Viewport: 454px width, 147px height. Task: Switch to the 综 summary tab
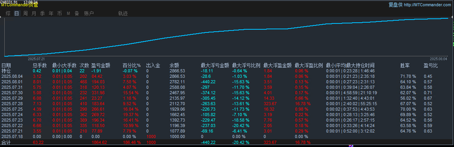pyautogui.click(x=8, y=13)
